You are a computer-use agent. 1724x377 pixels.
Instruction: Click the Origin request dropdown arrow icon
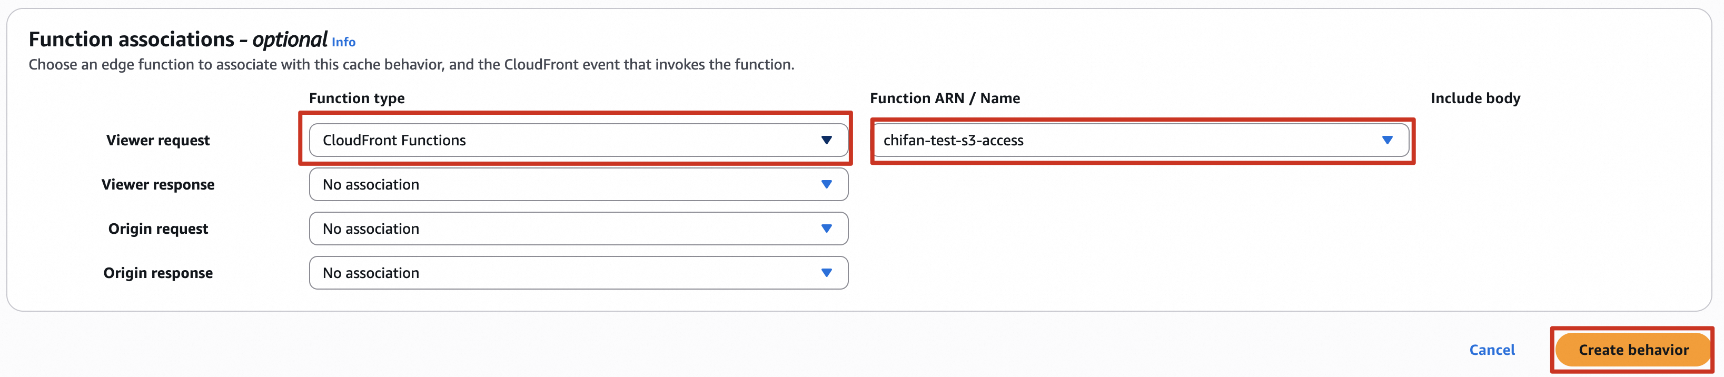click(x=827, y=229)
